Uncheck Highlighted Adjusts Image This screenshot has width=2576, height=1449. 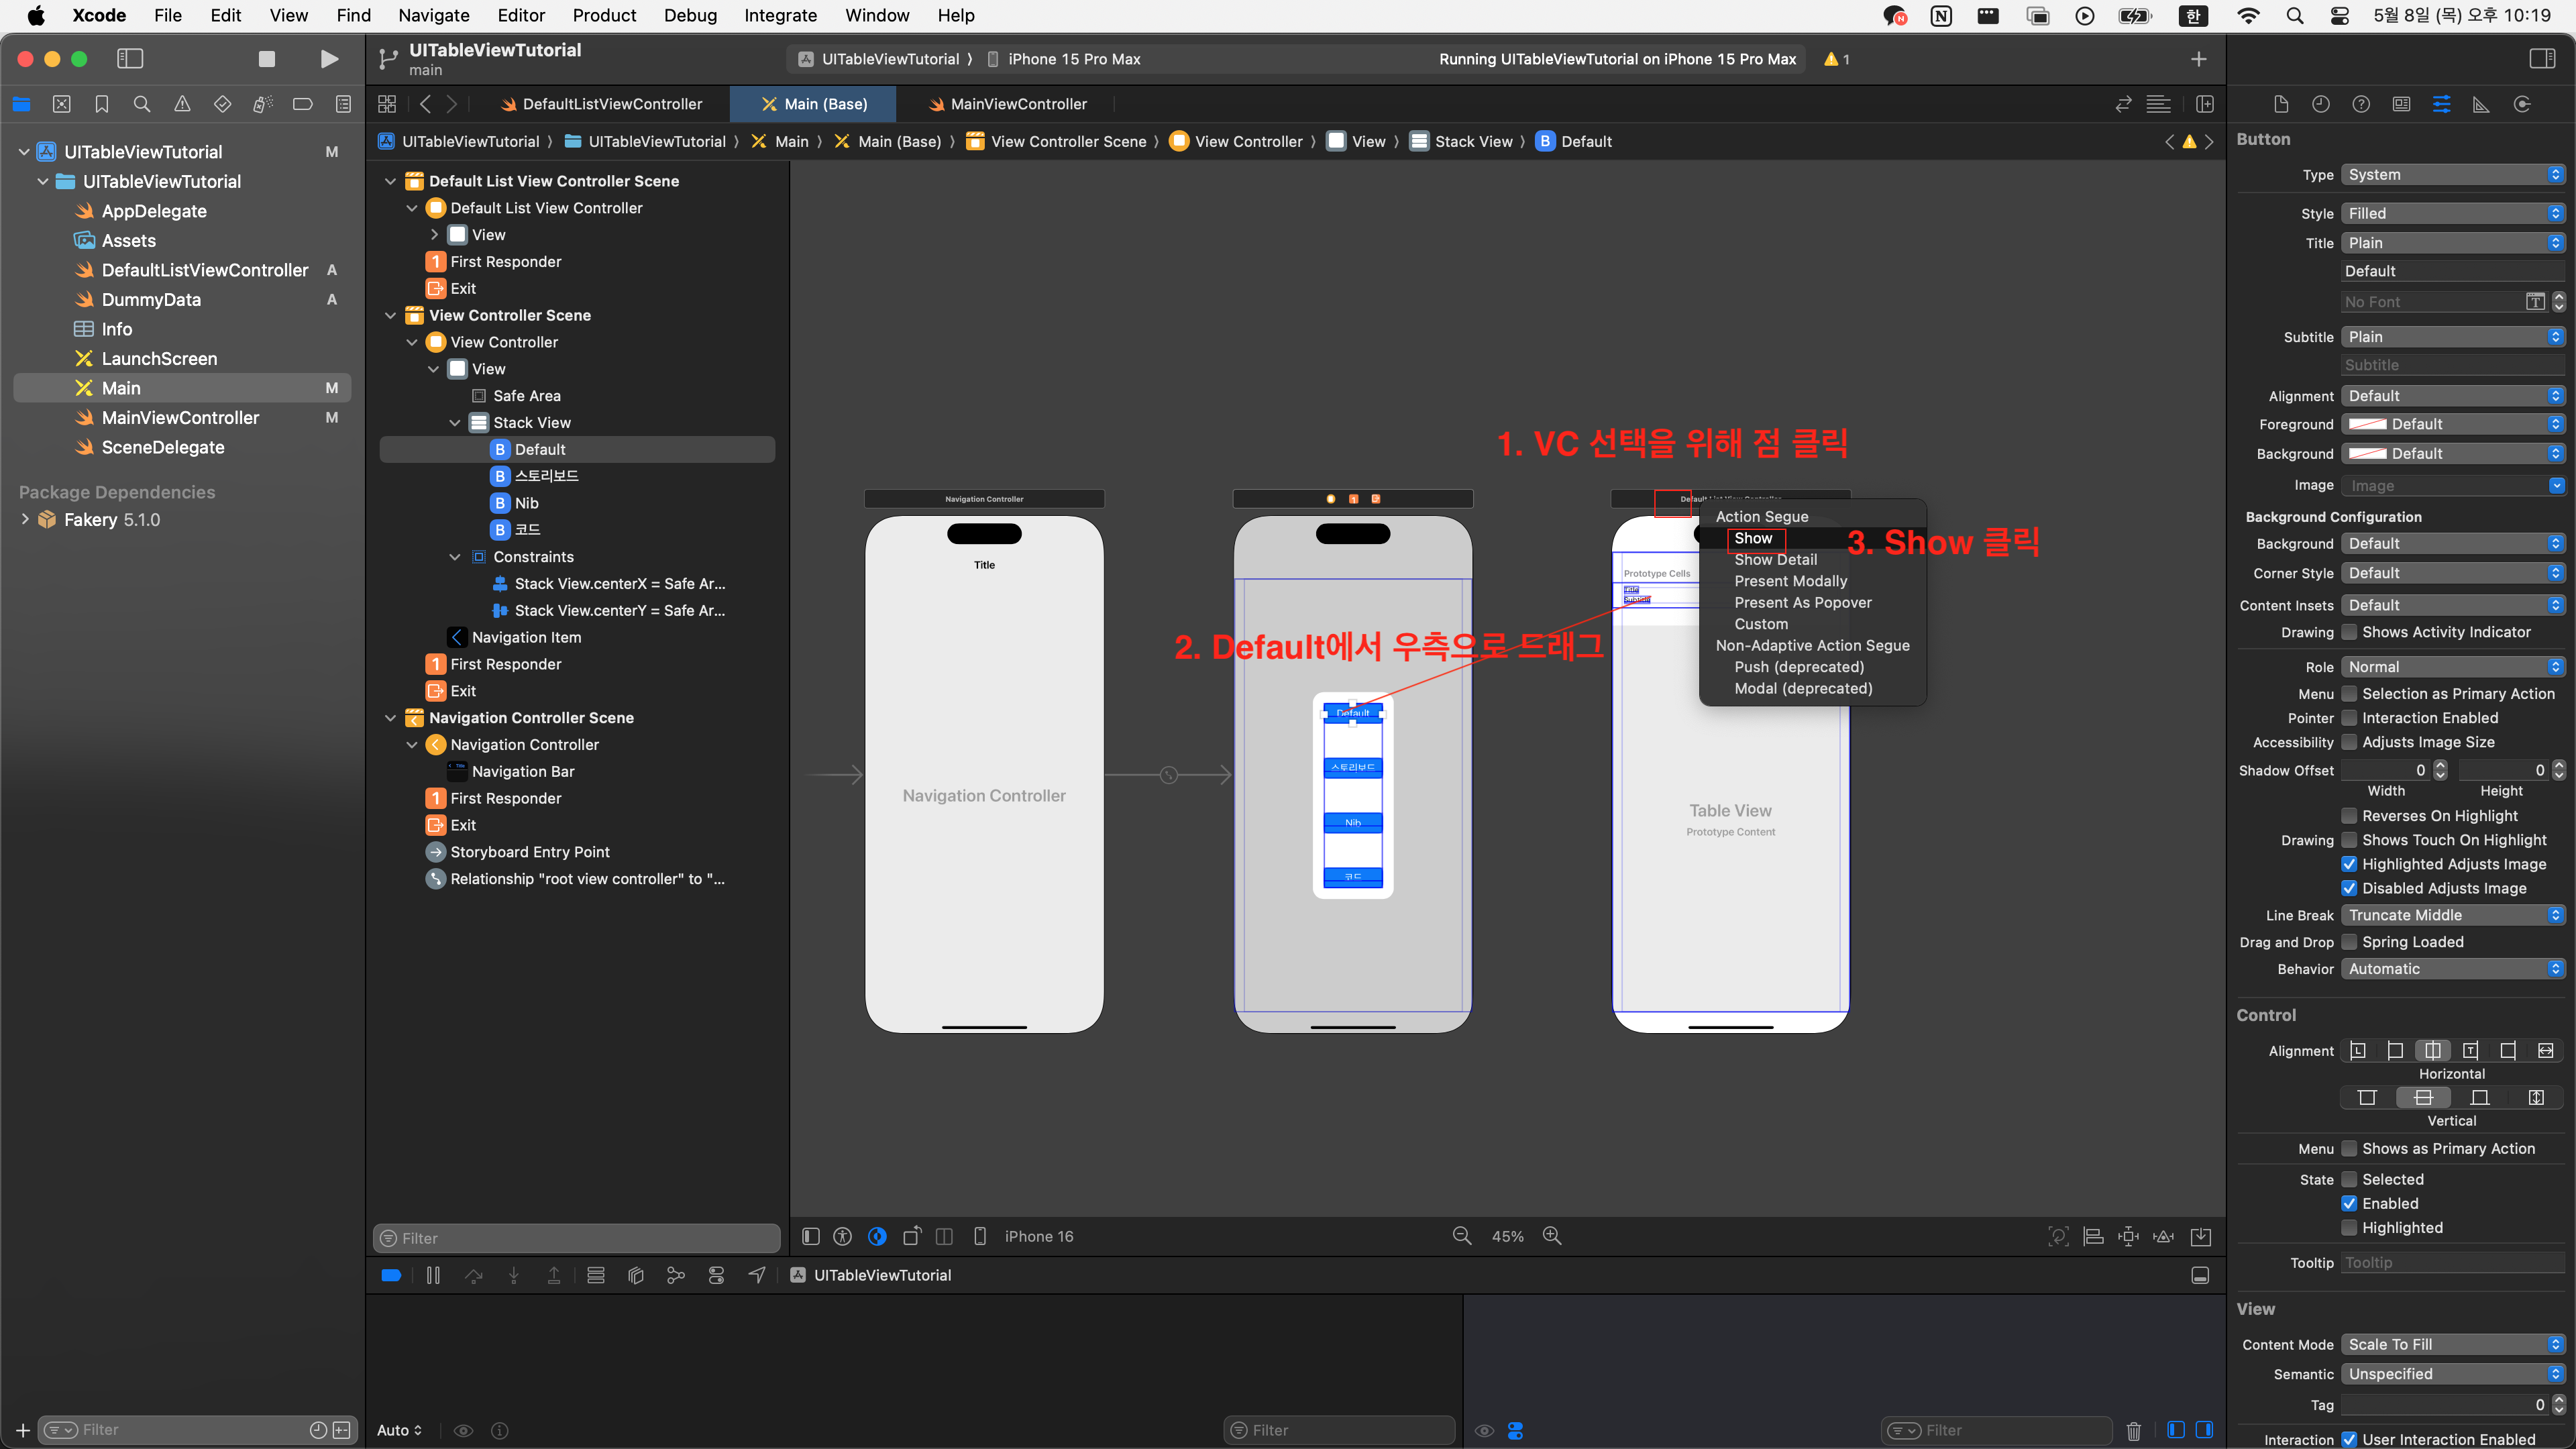[x=2349, y=864]
